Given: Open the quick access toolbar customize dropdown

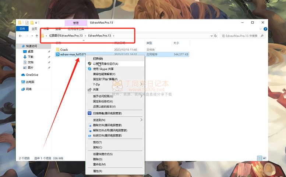Looking at the screenshot, I should pos(36,23).
